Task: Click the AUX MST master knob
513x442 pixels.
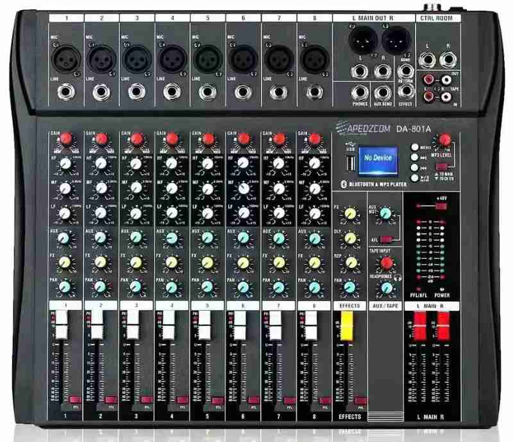Action: (x=386, y=213)
